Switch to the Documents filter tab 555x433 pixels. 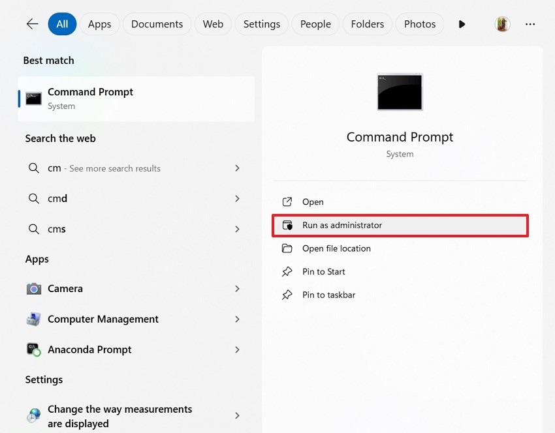(157, 24)
